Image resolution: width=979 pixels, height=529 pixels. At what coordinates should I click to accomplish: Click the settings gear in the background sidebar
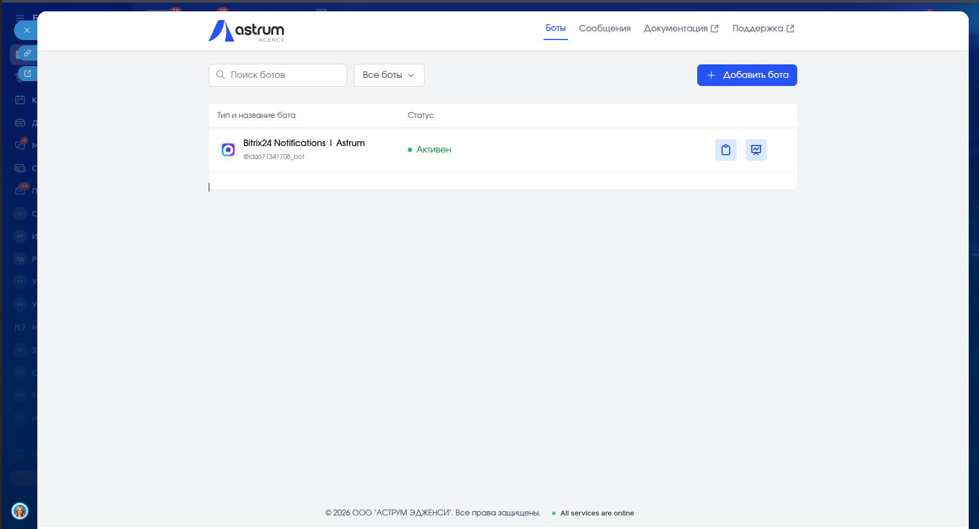20,454
